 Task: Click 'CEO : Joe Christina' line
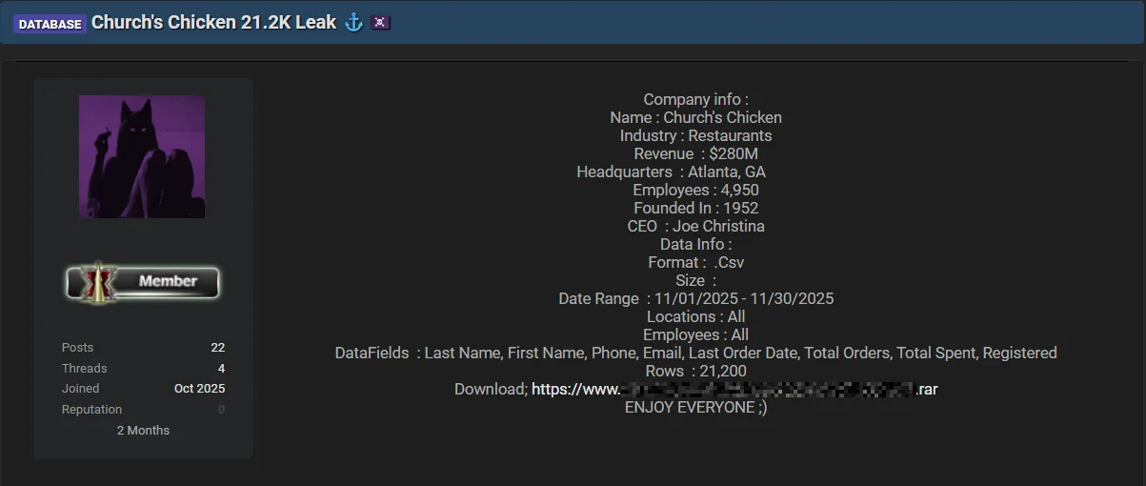point(696,226)
